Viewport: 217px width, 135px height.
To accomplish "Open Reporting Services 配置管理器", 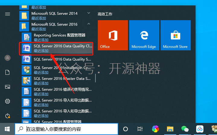I will (57, 37).
